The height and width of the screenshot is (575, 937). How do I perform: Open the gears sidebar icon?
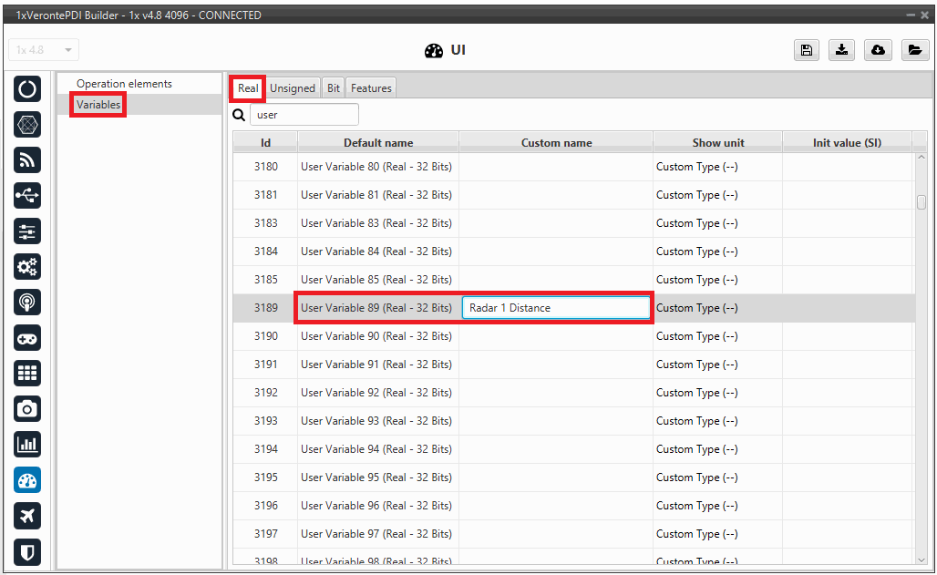point(27,266)
